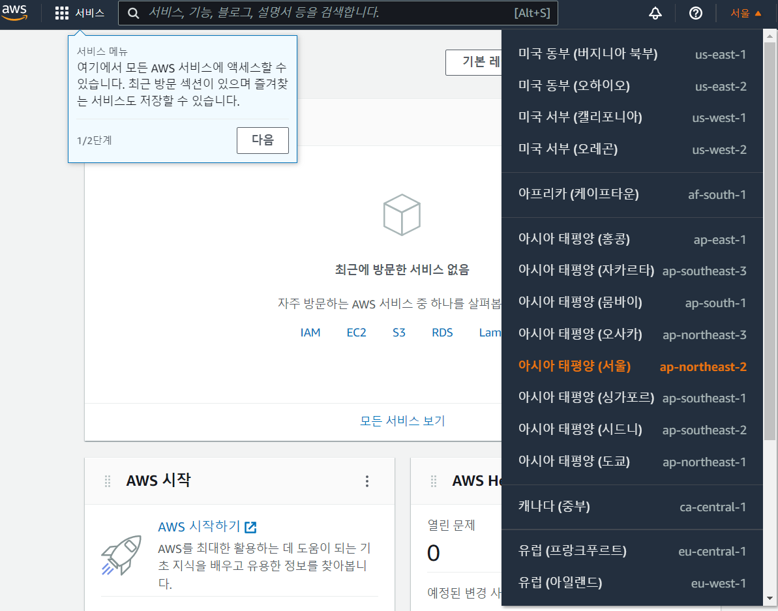The height and width of the screenshot is (611, 778).
Task: Select region 미국 서부 (캘리포니아) us-west-1
Action: pos(632,117)
